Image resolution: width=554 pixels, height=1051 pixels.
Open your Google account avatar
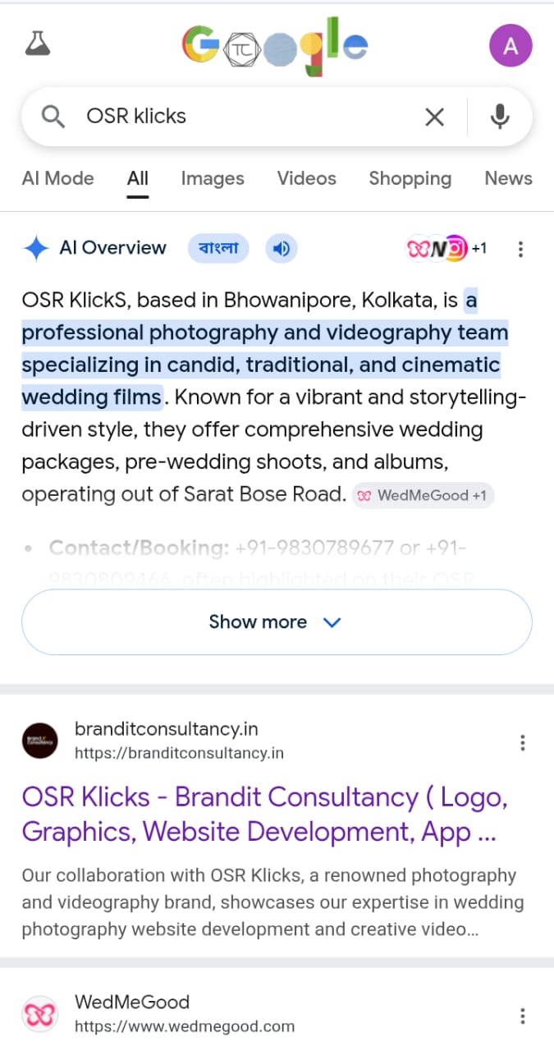511,46
